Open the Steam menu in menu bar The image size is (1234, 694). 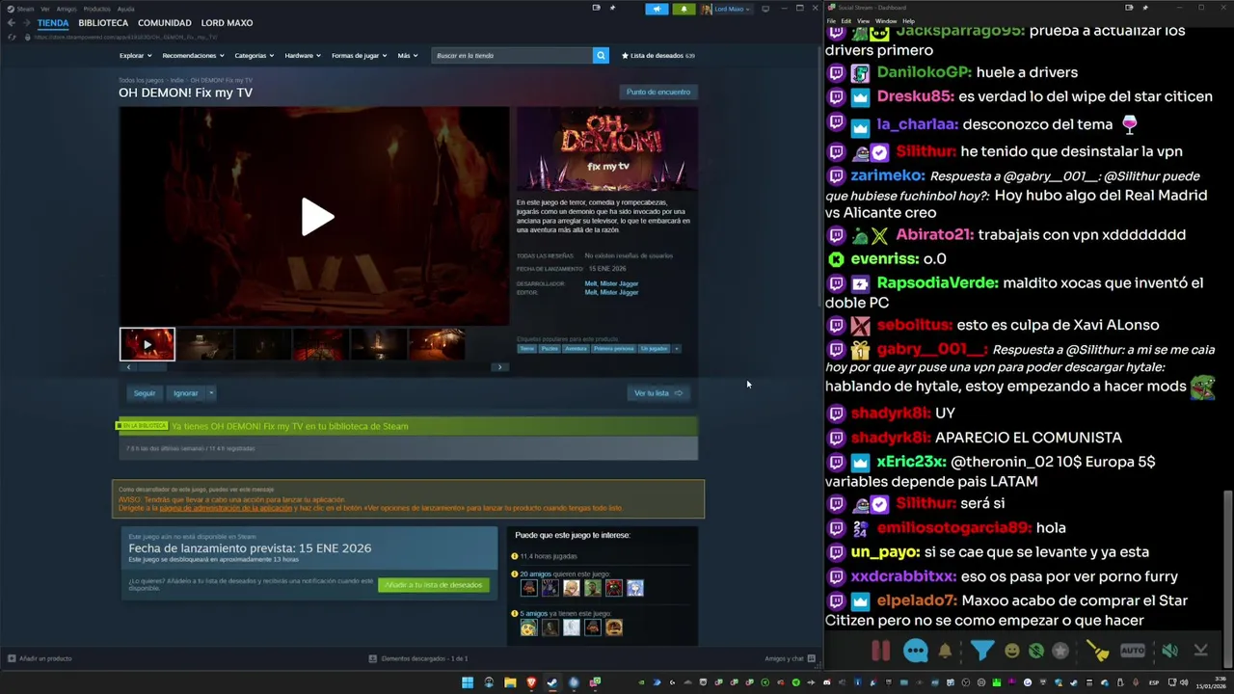(x=25, y=9)
